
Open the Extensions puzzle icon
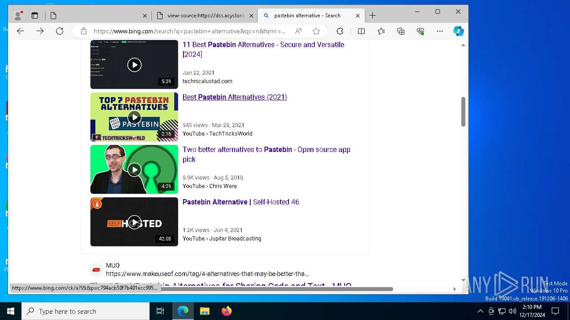click(340, 31)
